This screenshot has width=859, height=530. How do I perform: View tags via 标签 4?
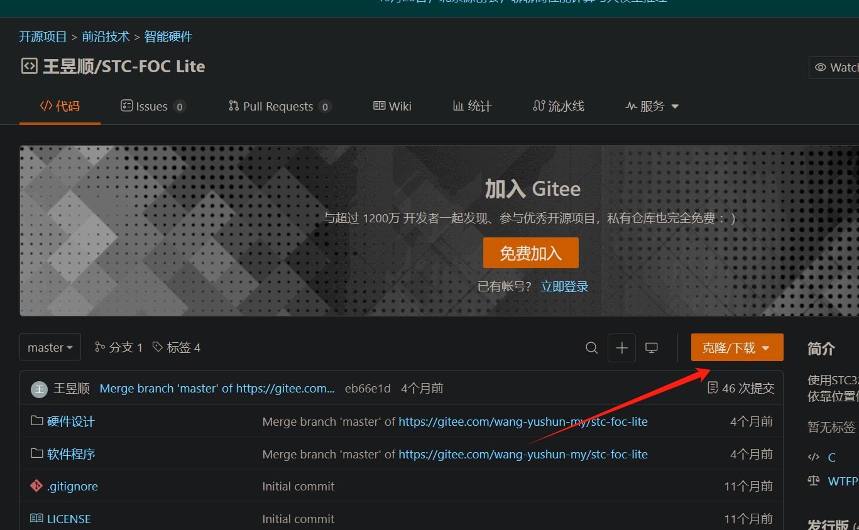[x=177, y=347]
